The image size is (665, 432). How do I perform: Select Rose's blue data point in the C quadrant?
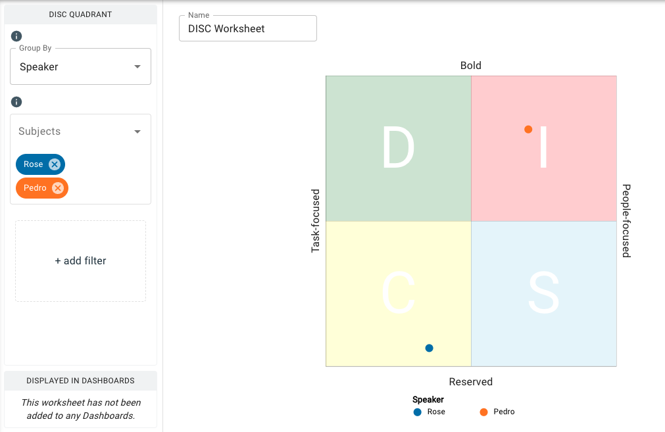pos(429,348)
